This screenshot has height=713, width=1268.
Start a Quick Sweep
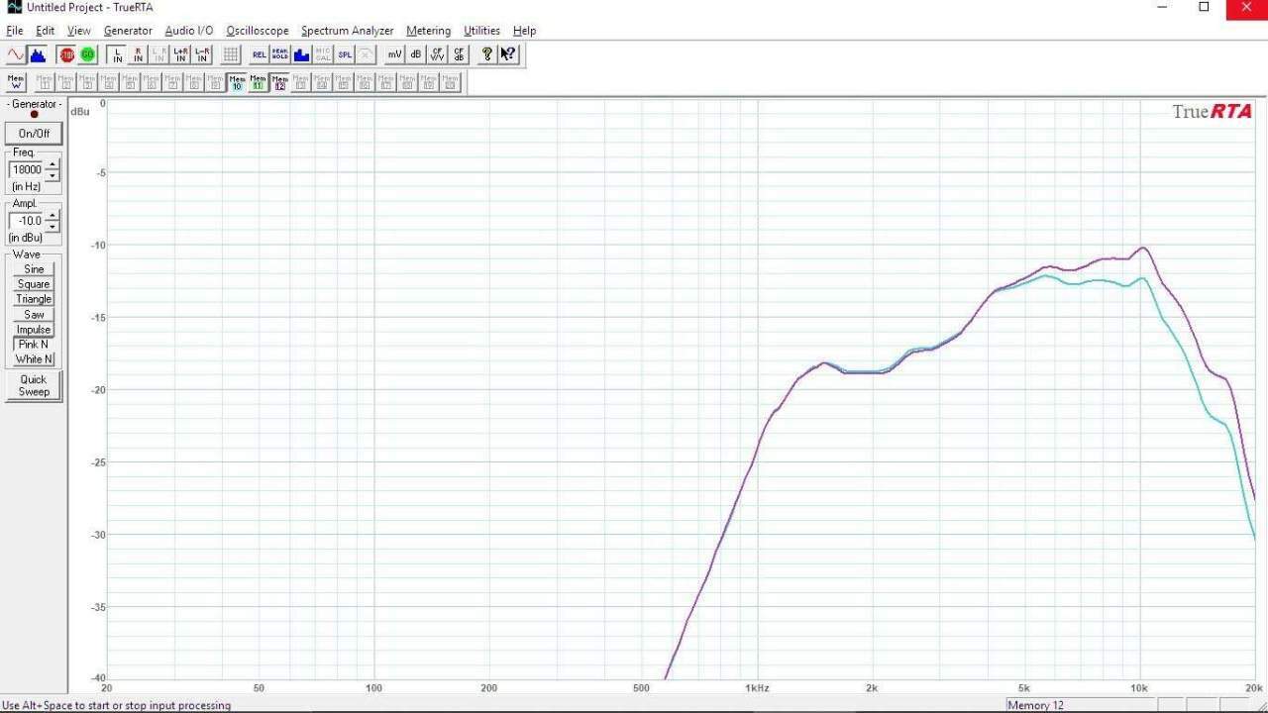click(34, 385)
